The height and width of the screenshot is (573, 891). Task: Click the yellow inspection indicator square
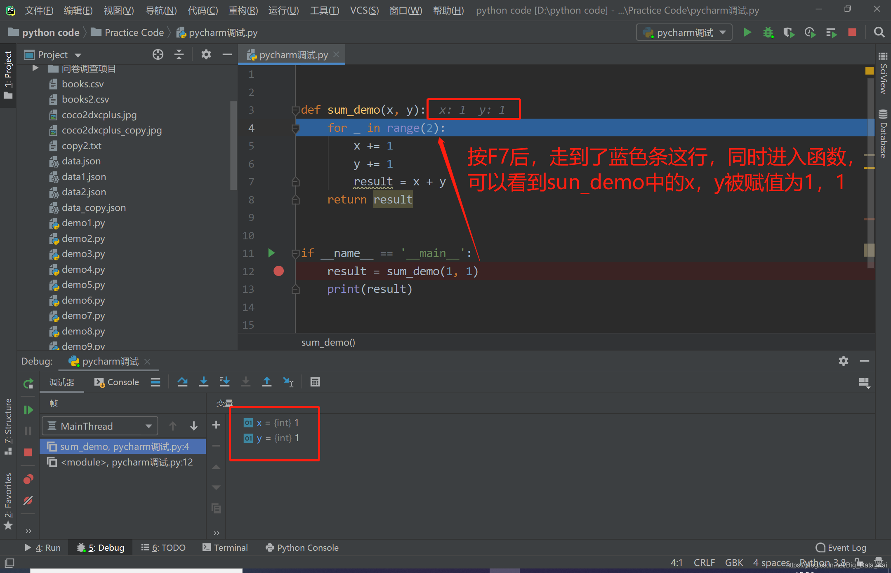coord(869,71)
